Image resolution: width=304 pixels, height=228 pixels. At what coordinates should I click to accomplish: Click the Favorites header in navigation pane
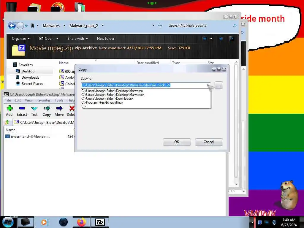(26, 65)
